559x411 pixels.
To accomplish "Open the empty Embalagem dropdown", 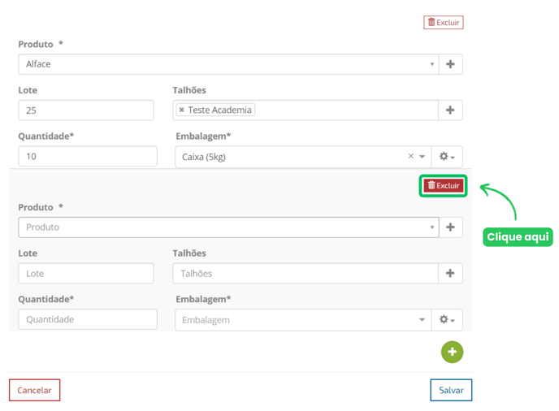I will tap(303, 320).
